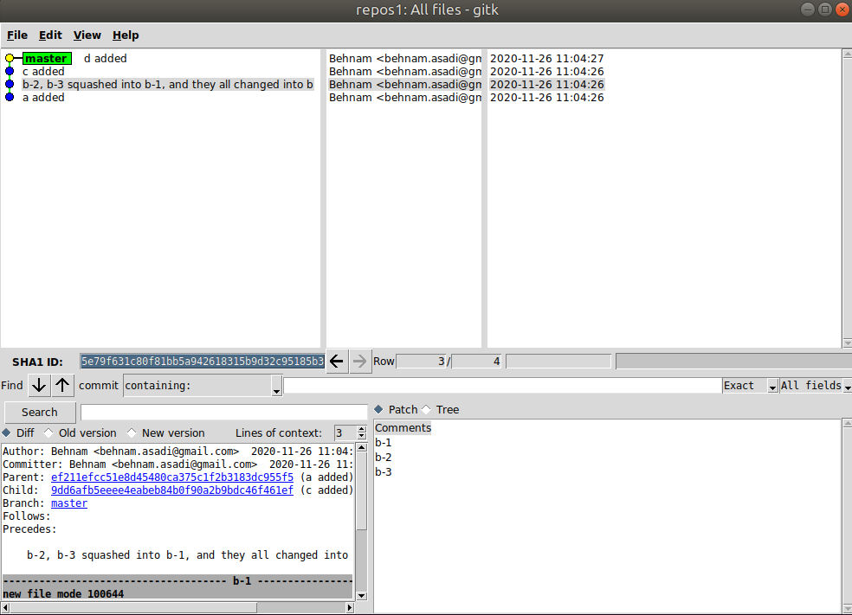Viewport: 852px width, 615px height.
Task: Click the blue commit dot for 'c added'
Action: coord(10,72)
